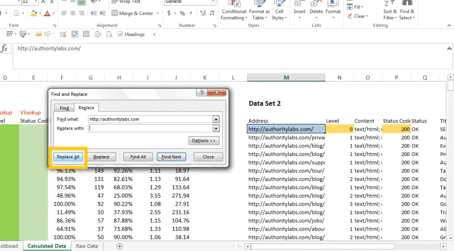Viewport: 454px width, 251px height.
Task: Open Sort & Filter menu
Action: [390, 11]
